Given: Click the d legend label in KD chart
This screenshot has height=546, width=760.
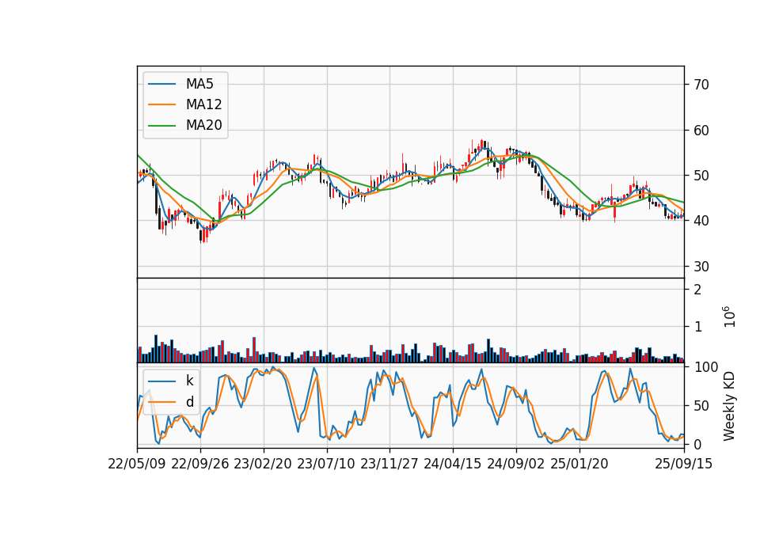Looking at the screenshot, I should (x=189, y=402).
